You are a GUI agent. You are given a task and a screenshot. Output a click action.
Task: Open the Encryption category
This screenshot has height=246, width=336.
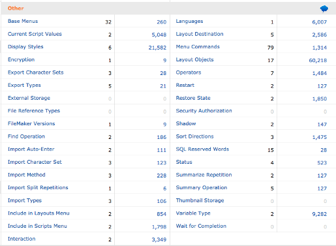(x=21, y=59)
